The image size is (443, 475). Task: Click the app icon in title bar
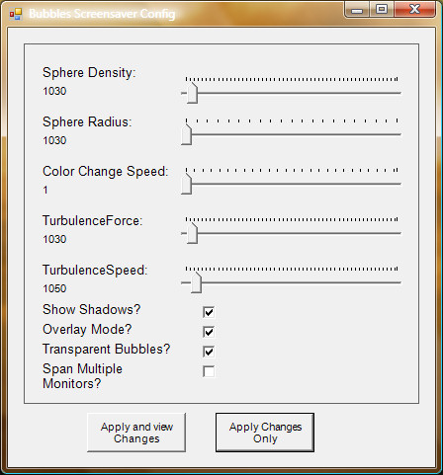pos(16,14)
